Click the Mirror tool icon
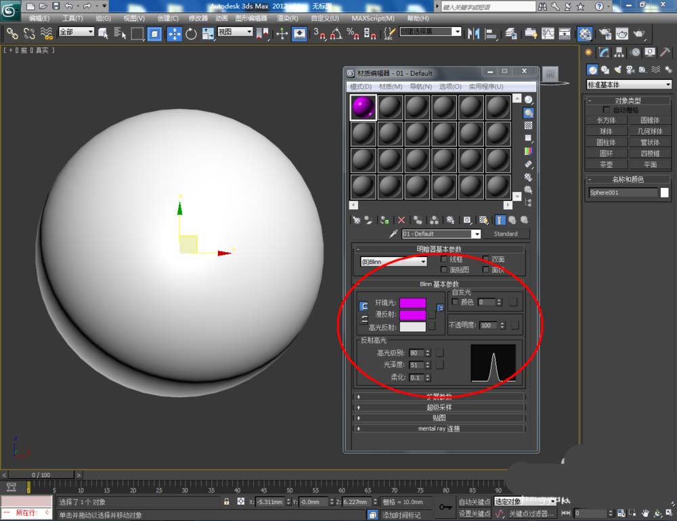Screen dimensions: 677x521 click(474, 33)
